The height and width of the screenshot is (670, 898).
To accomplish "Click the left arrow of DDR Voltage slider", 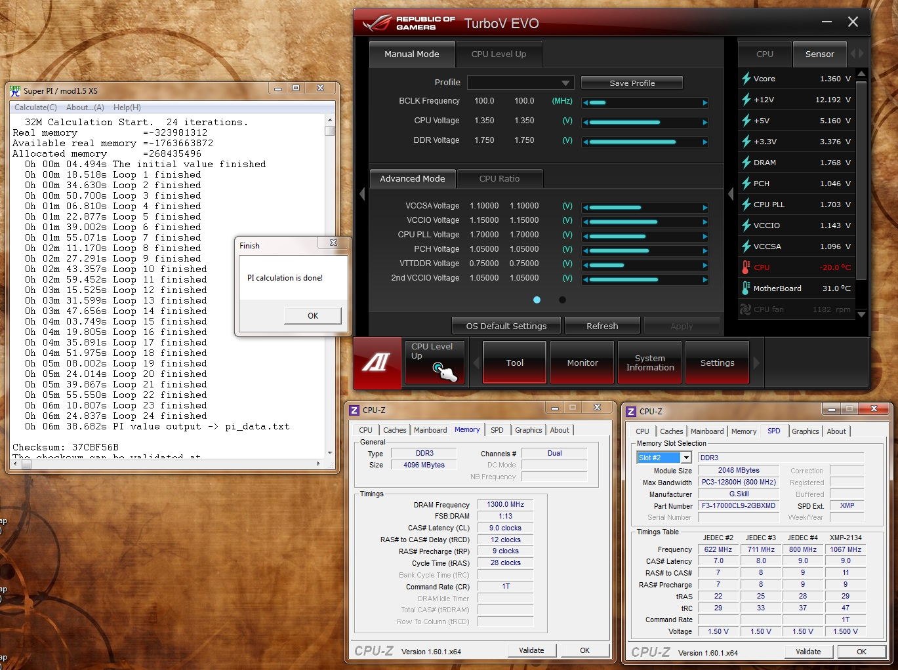I will tap(585, 142).
